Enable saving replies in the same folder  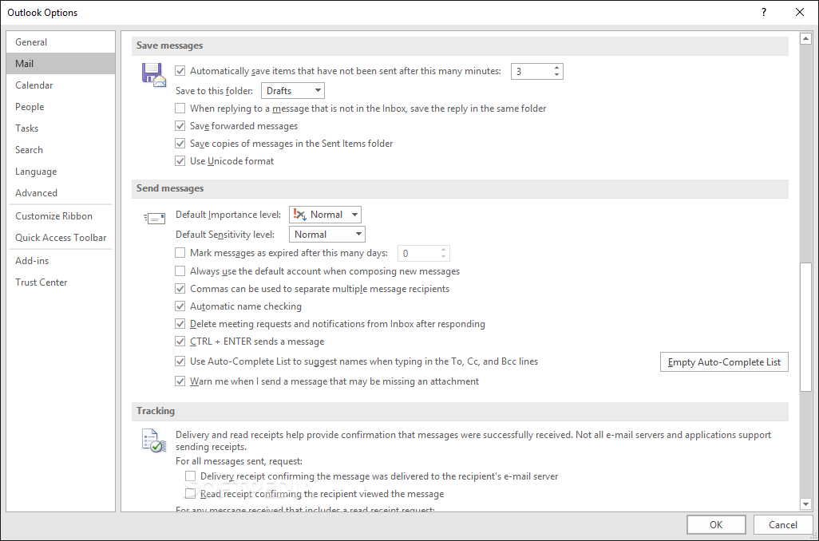pos(180,109)
